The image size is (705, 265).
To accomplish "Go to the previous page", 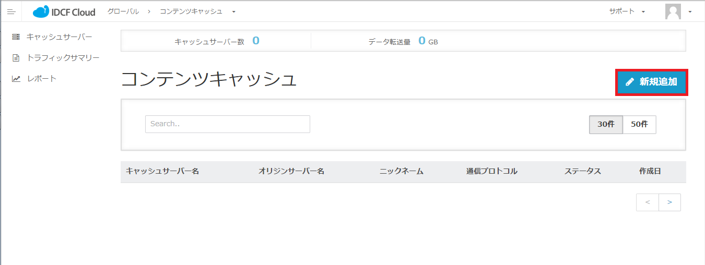I will [648, 202].
